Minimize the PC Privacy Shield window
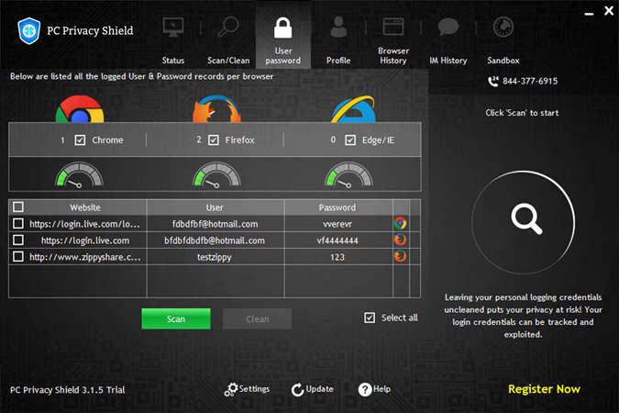Image resolution: width=619 pixels, height=413 pixels. point(589,13)
